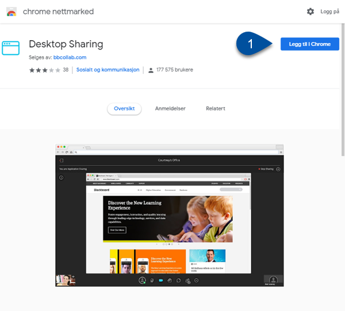Viewport: 345px width, 311px height.
Task: Click the star rating
Action: click(x=45, y=70)
